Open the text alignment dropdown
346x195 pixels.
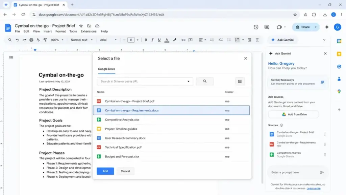202,40
